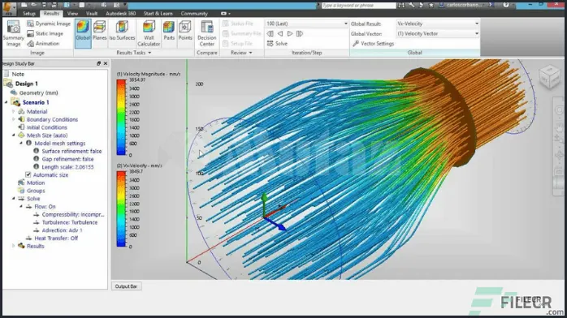567x318 pixels.
Task: Select Geometry (mm) tree item
Action: 38,92
